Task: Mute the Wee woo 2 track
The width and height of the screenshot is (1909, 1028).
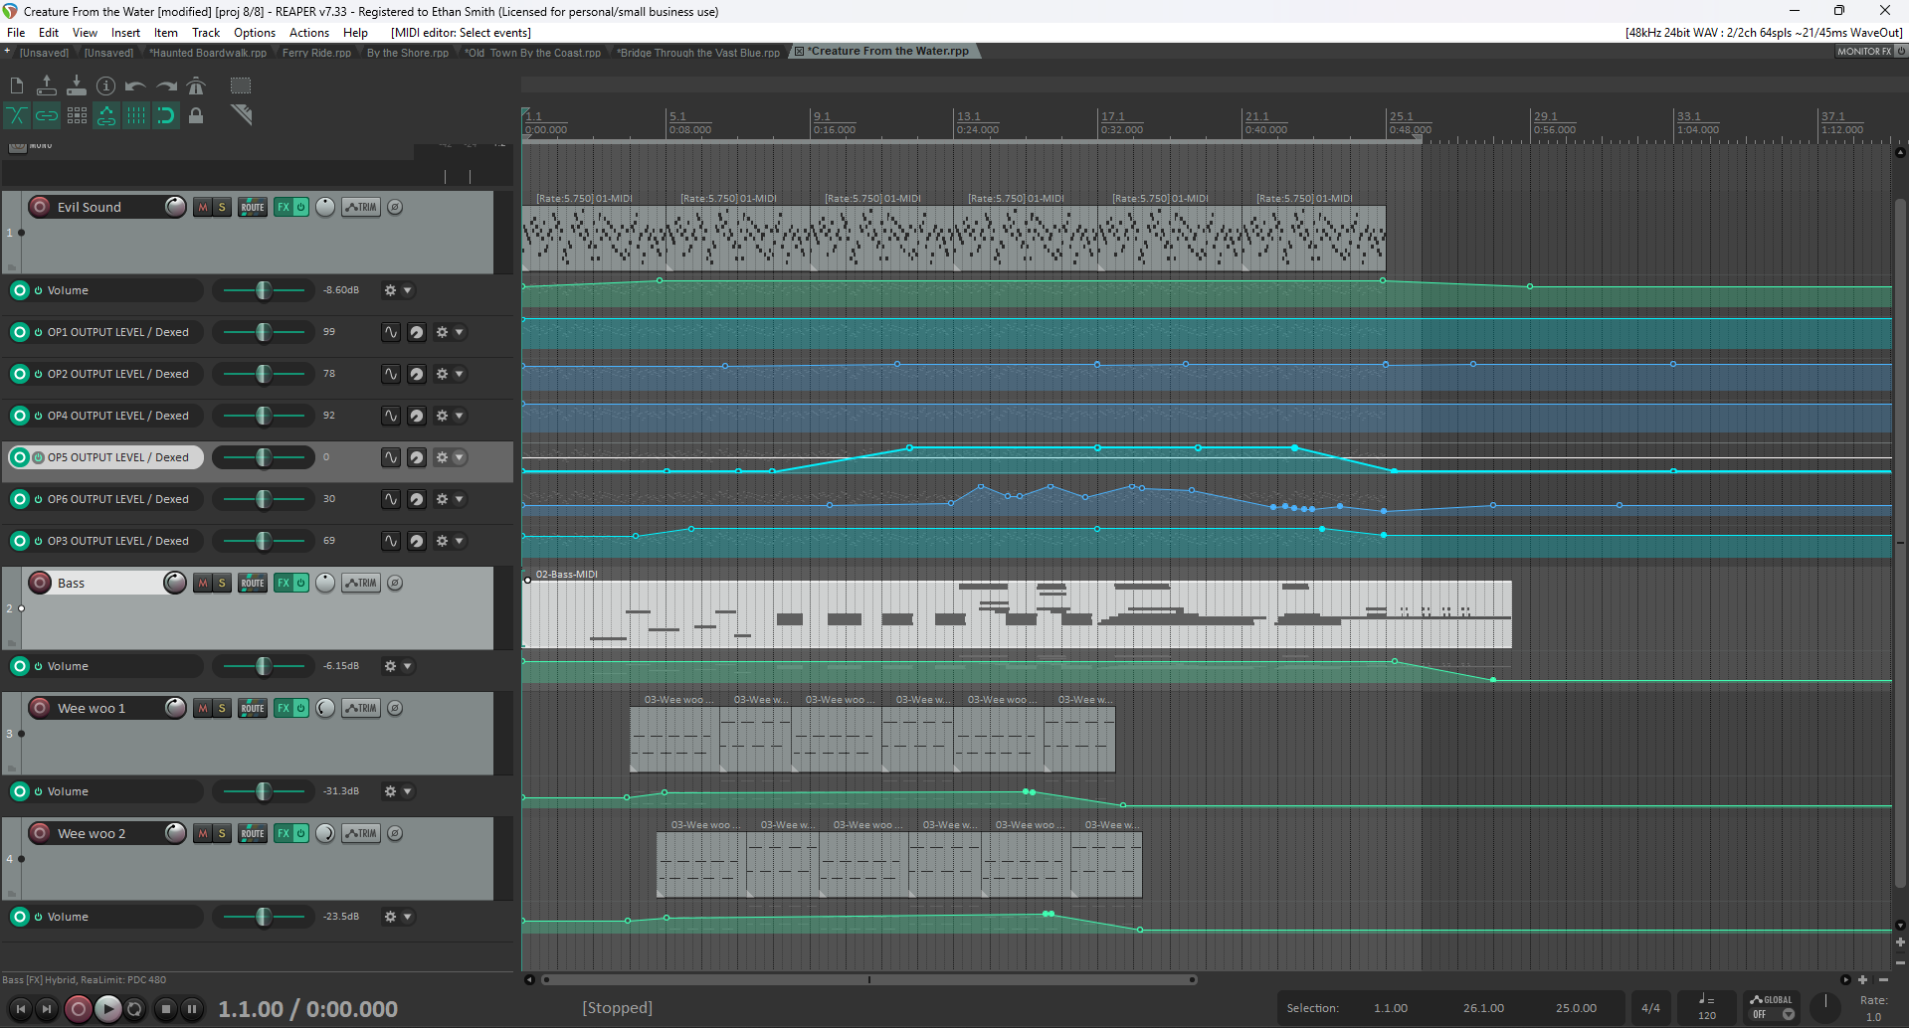Action: 203,833
